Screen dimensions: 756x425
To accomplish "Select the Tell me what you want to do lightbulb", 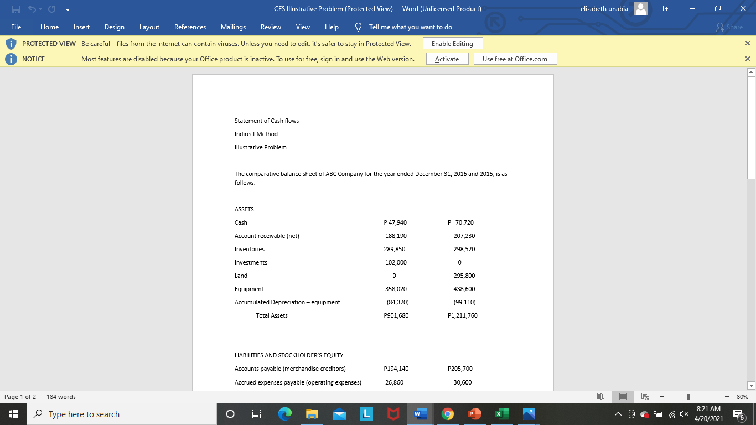I will 358,27.
